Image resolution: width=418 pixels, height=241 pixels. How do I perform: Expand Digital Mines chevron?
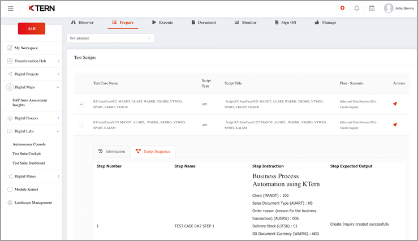(x=58, y=176)
